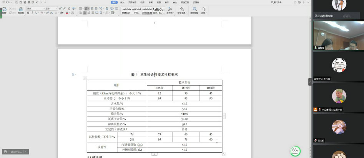Screen dimensions: 364x158
Task: Switch to the Insert ribbon tab
Action: pos(122,2)
